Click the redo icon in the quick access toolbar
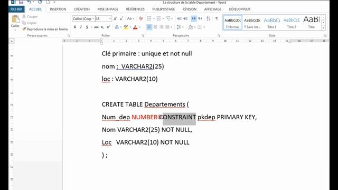Viewport: 338px width, 190px height. pyautogui.click(x=40, y=2)
